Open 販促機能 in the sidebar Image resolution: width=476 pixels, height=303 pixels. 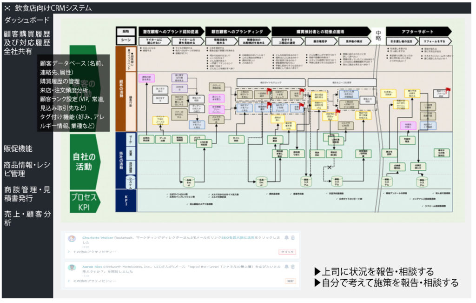[x=18, y=148]
